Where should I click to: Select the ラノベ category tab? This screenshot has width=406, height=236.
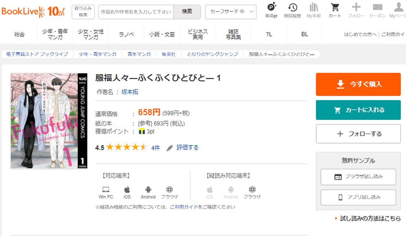[x=127, y=34]
